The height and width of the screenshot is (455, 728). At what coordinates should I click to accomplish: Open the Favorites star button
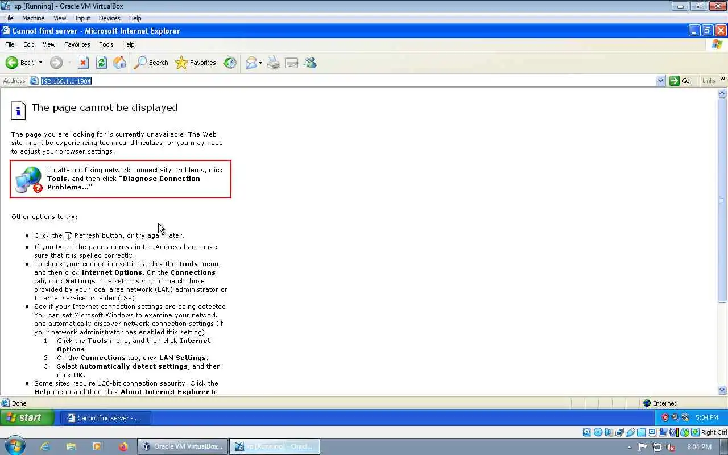pyautogui.click(x=196, y=63)
